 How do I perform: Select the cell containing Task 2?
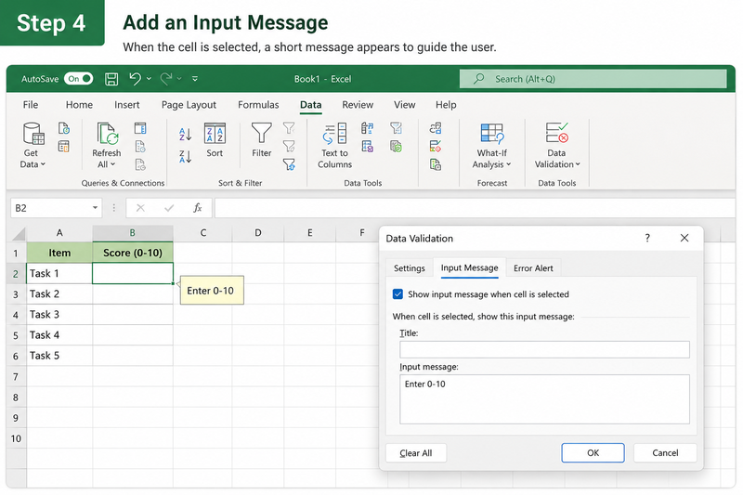pyautogui.click(x=59, y=294)
